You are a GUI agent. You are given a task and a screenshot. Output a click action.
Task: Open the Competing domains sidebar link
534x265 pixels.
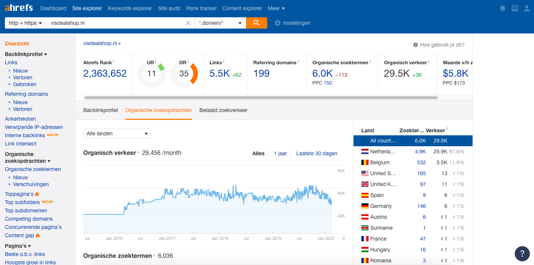point(29,219)
